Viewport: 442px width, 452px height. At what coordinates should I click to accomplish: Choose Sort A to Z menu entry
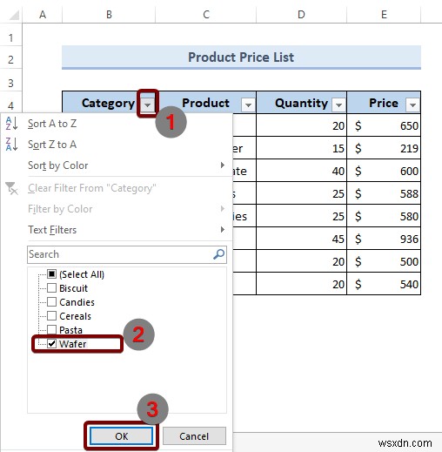(x=52, y=124)
